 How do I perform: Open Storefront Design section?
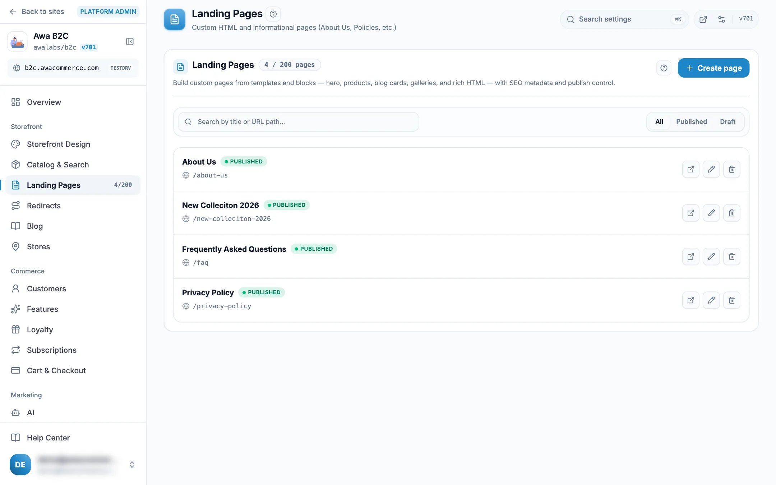coord(73,144)
